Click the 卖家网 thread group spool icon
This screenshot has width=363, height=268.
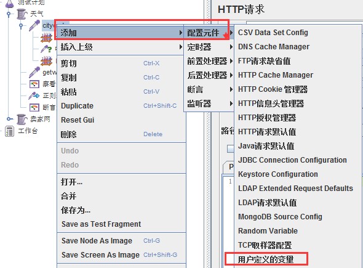point(22,119)
